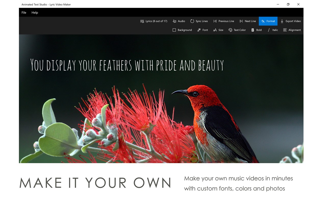Select the lyric text on the video preview
Screen dimensions: 321x200
[127, 65]
